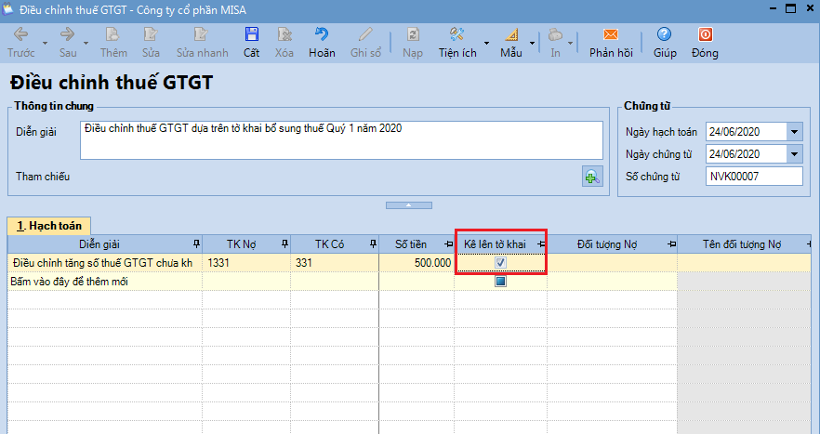Screen dimensions: 820x434
Task: Select the amount cell 500.000
Action: coord(417,262)
